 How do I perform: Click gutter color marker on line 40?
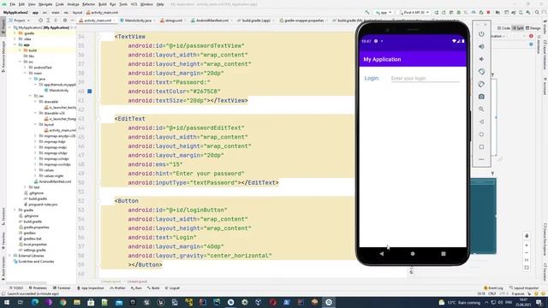89,92
